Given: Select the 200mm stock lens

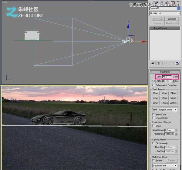Looking at the screenshot, I should [173, 103].
